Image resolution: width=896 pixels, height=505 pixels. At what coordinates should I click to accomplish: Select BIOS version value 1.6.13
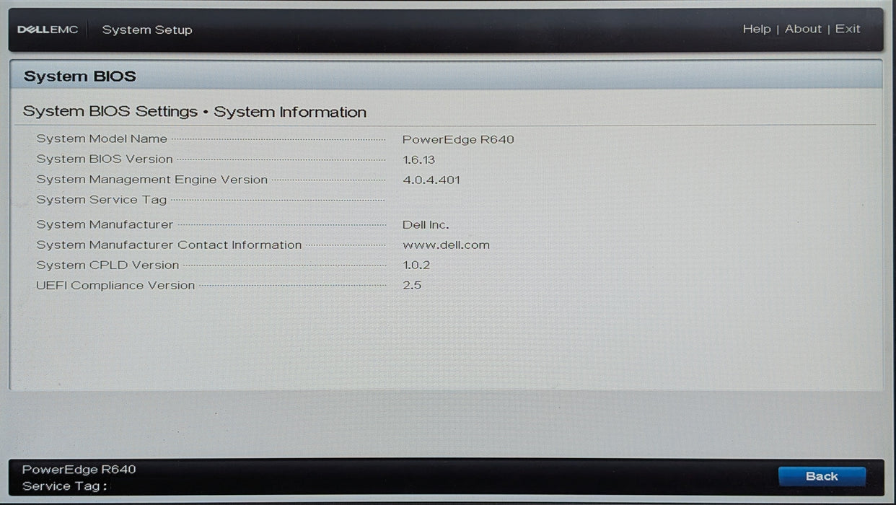(x=418, y=159)
